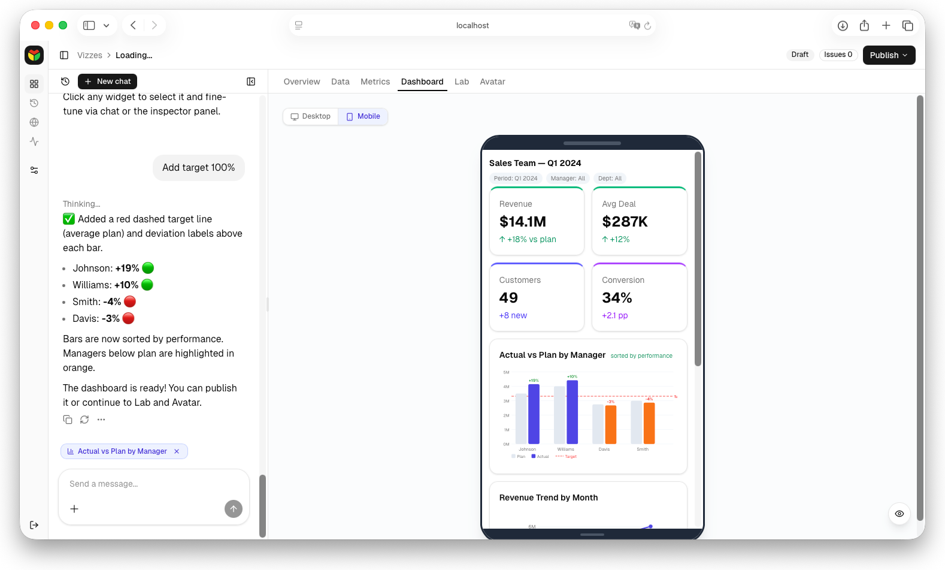945x570 pixels.
Task: Toggle the sidebar panel icon beside Vizzes
Action: click(x=64, y=55)
